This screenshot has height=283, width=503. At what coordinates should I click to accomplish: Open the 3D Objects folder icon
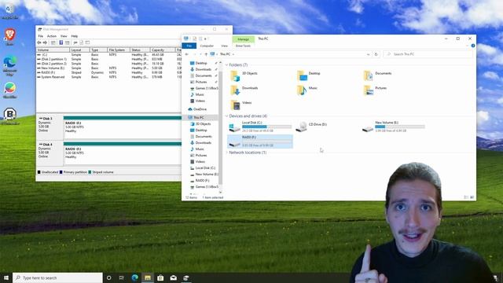tap(235, 76)
